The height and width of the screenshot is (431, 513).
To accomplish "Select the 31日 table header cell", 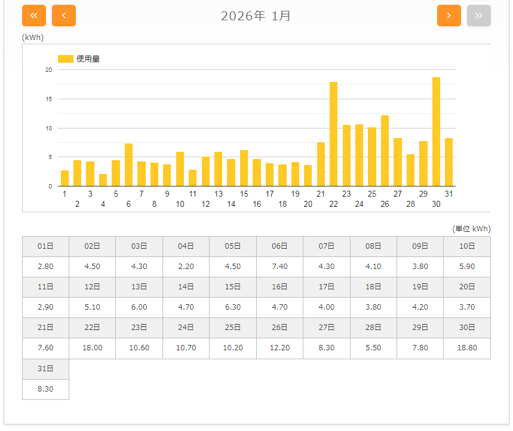I will click(x=45, y=369).
